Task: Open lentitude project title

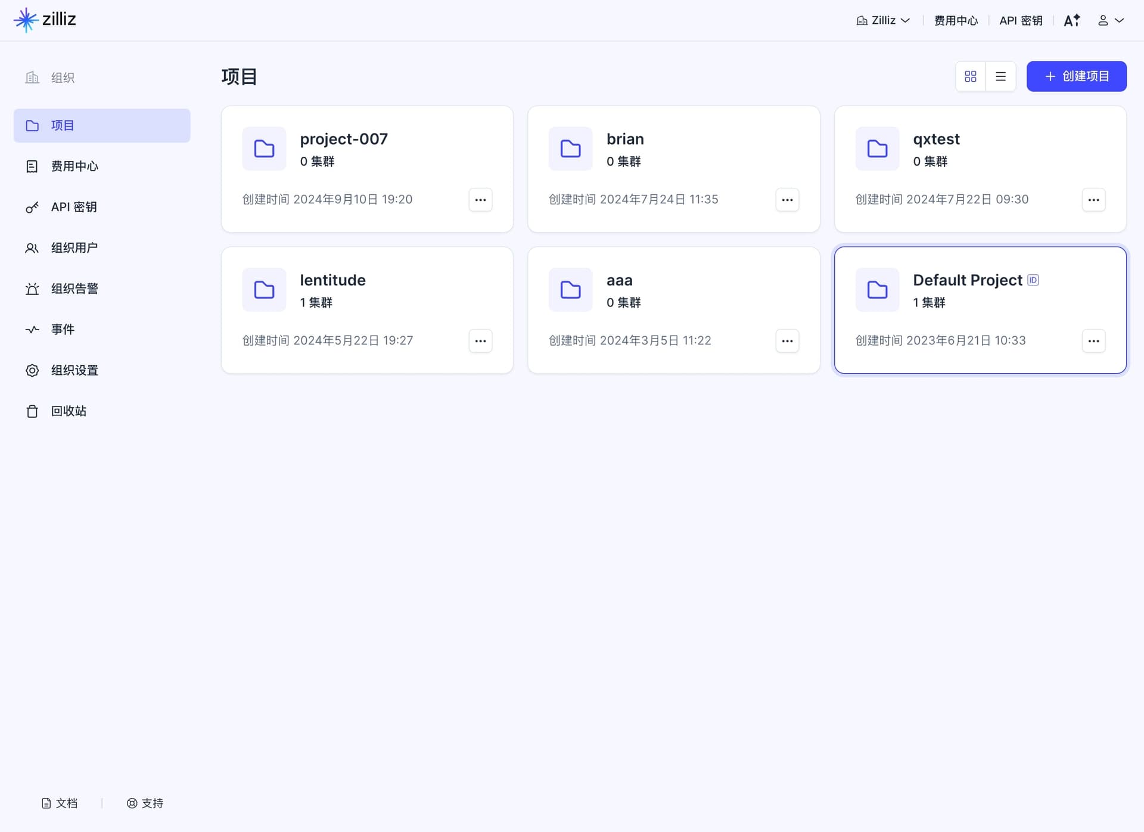Action: [332, 280]
